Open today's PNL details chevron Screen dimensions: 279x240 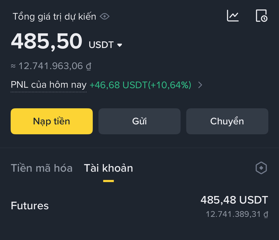pyautogui.click(x=200, y=85)
